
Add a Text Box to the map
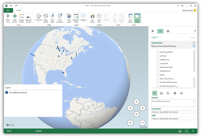pyautogui.click(x=99, y=18)
